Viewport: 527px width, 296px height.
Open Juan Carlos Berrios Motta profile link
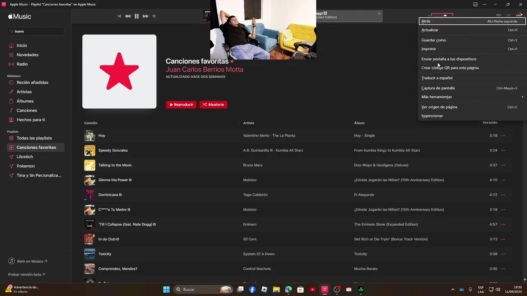205,69
